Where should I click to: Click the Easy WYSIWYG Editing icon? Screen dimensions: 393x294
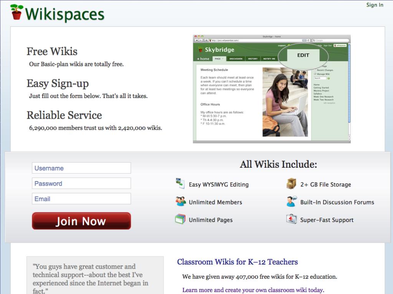[180, 183]
